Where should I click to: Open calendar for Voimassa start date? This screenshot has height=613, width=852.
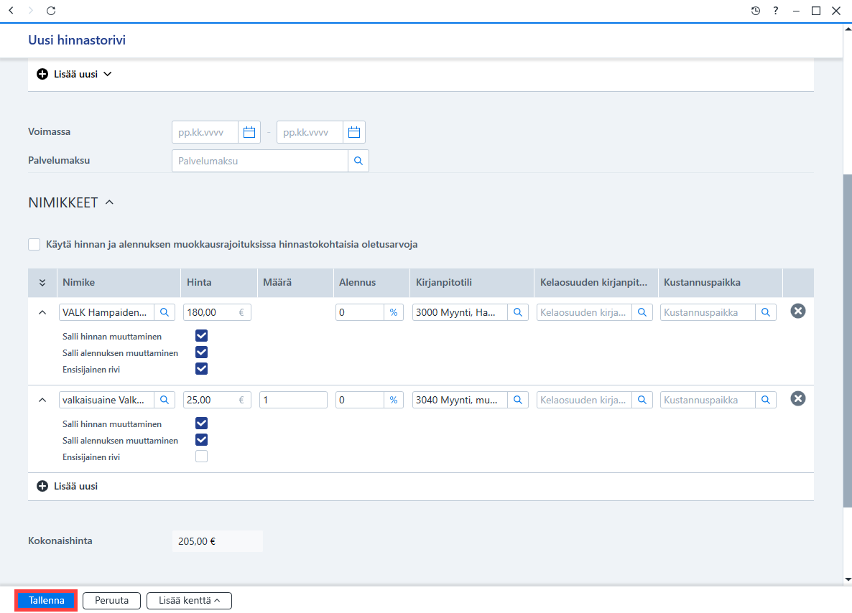[x=249, y=132]
